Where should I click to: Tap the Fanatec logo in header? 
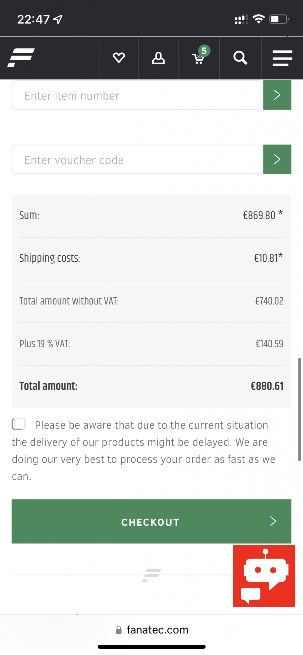click(21, 58)
